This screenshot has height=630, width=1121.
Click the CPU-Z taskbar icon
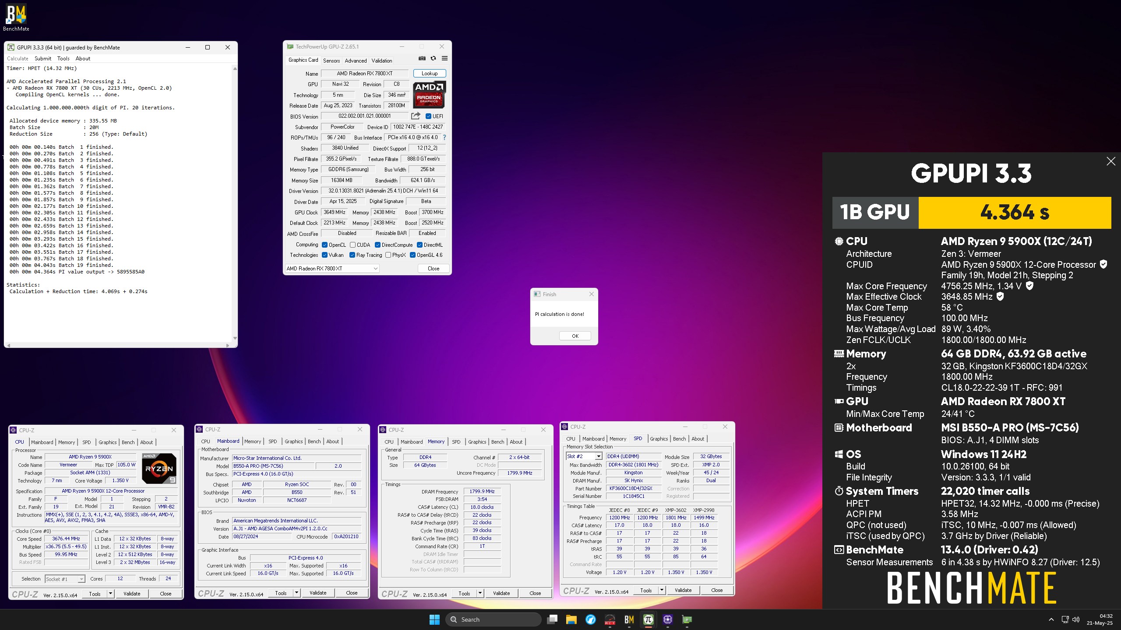(x=668, y=619)
